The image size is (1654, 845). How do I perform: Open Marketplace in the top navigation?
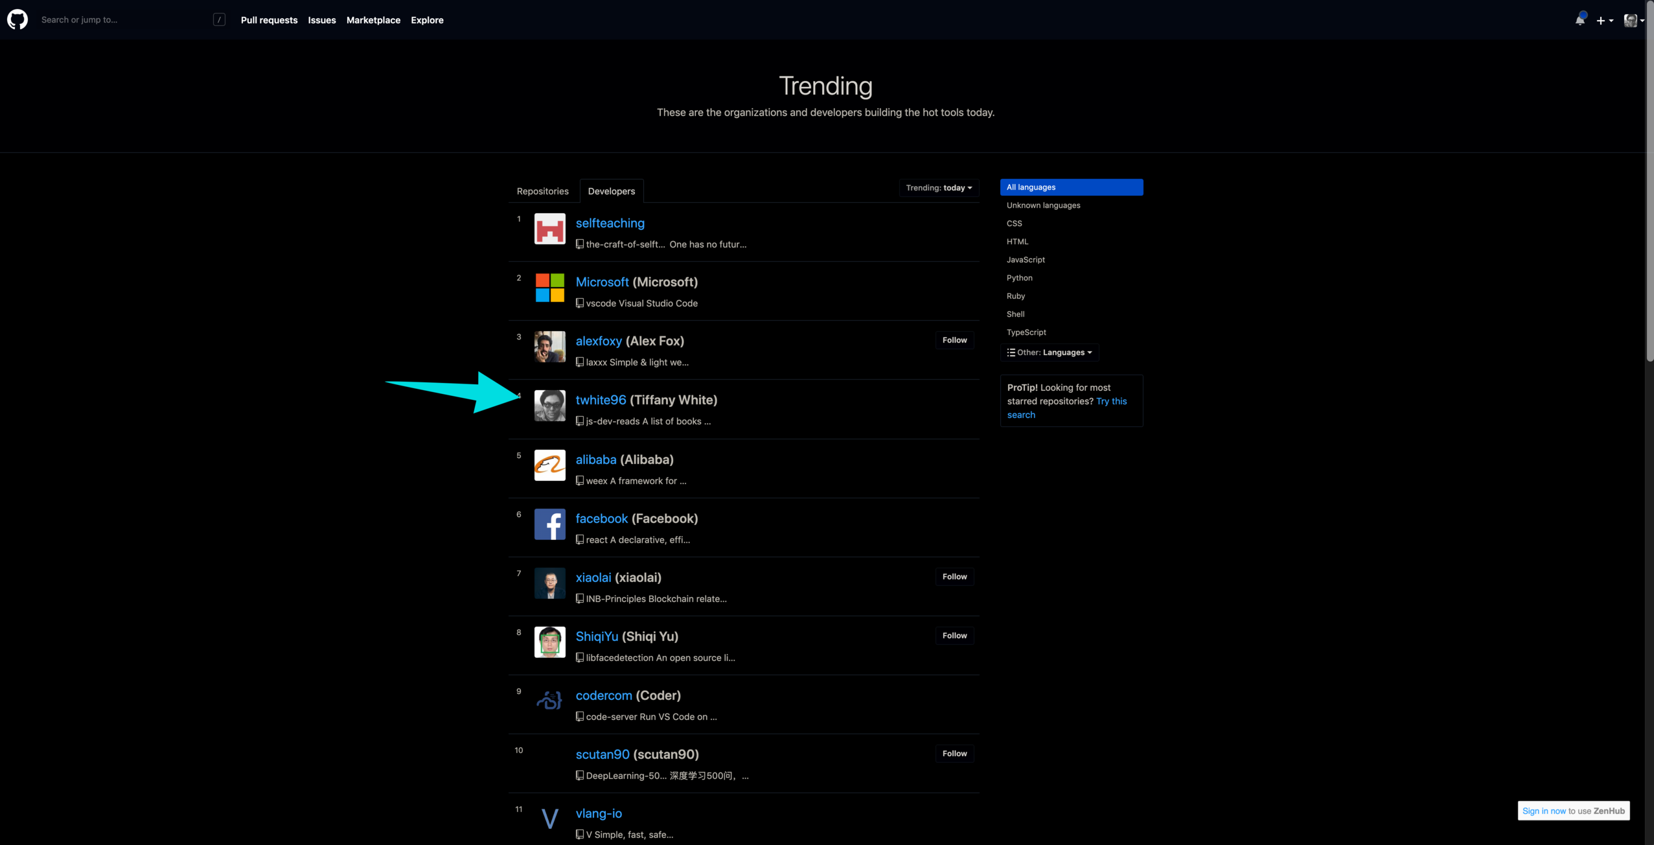point(373,20)
